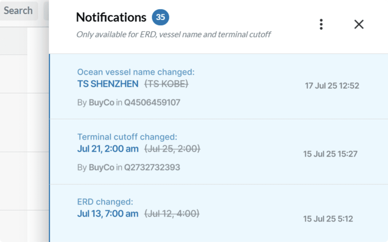Click BuyCo in the vessel name notification
The height and width of the screenshot is (242, 388).
(x=101, y=102)
